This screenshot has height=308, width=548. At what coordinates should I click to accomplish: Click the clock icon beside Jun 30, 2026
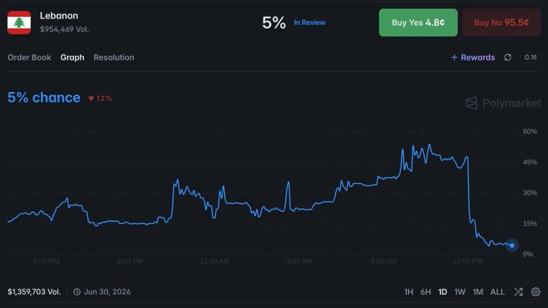(77, 292)
